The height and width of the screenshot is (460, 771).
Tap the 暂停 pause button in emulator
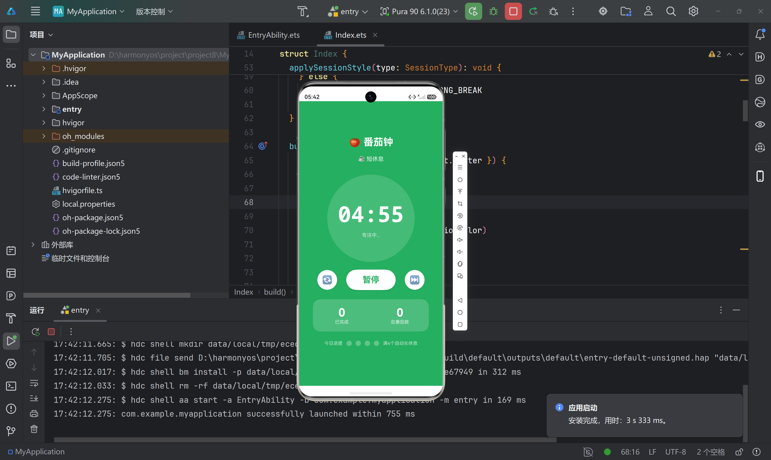tap(371, 280)
